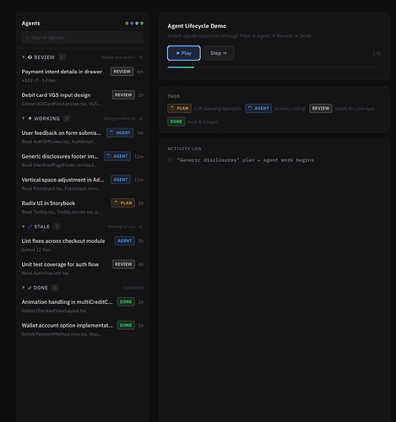Click AGENT badge on Vertical space row
Screen dimensions: 396x422
point(121,180)
